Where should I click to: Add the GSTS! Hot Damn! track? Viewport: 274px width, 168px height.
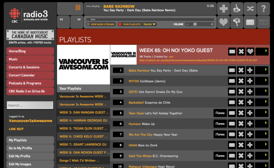250,92
